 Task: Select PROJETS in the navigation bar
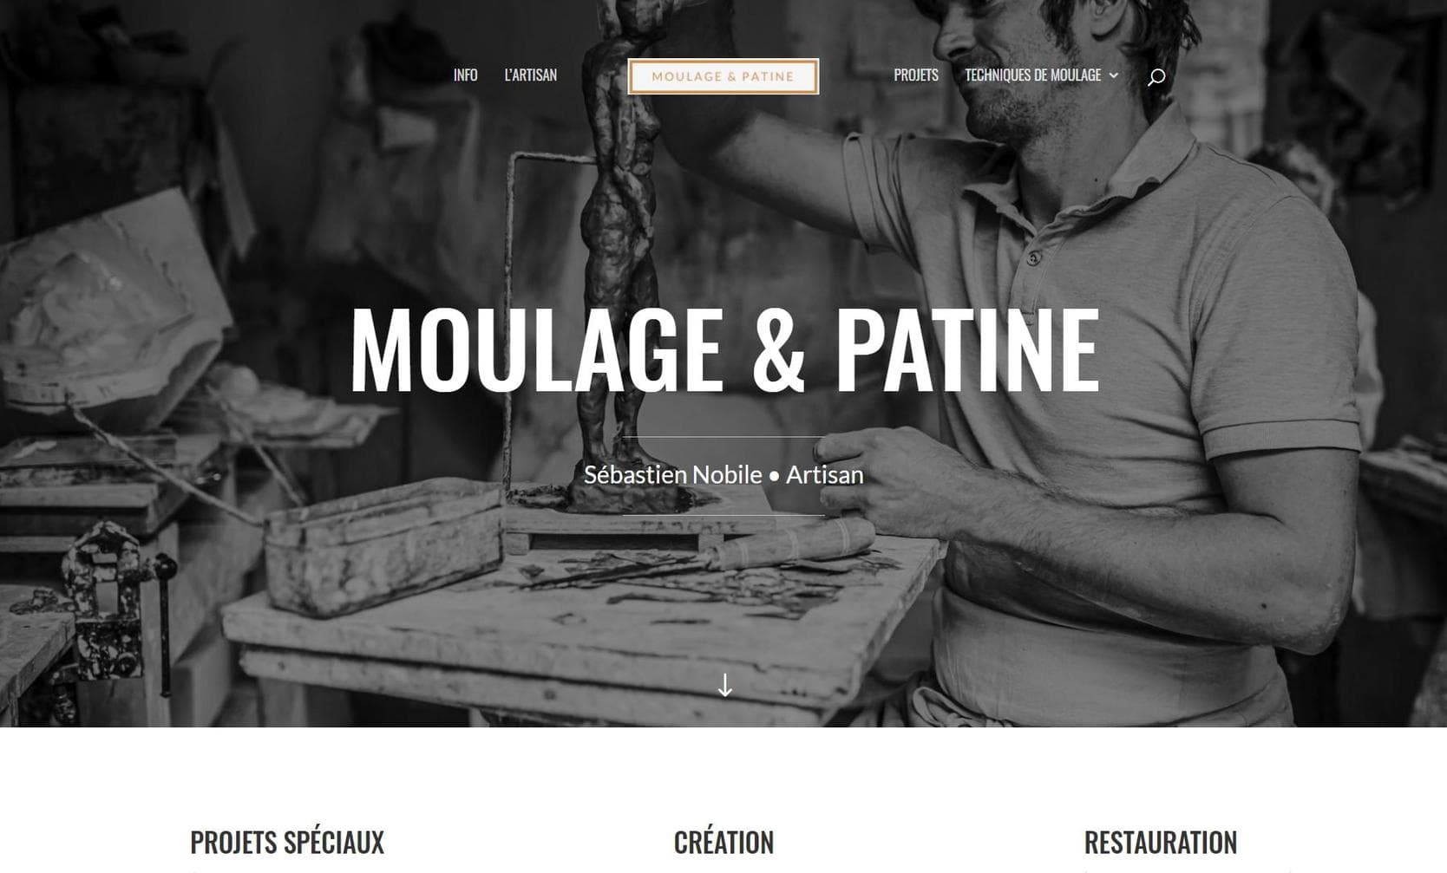(x=916, y=75)
